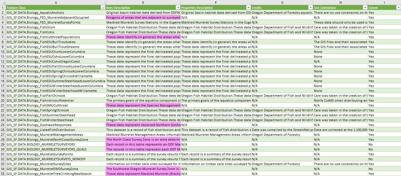This screenshot has width=401, height=176.
Task: Click pink cell 'The North Coast Survey Zone'
Action: [x=143, y=140]
